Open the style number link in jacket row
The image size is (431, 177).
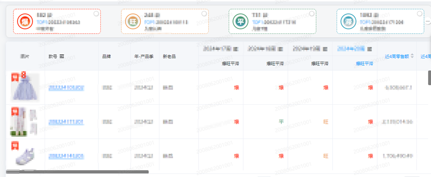click(x=66, y=88)
